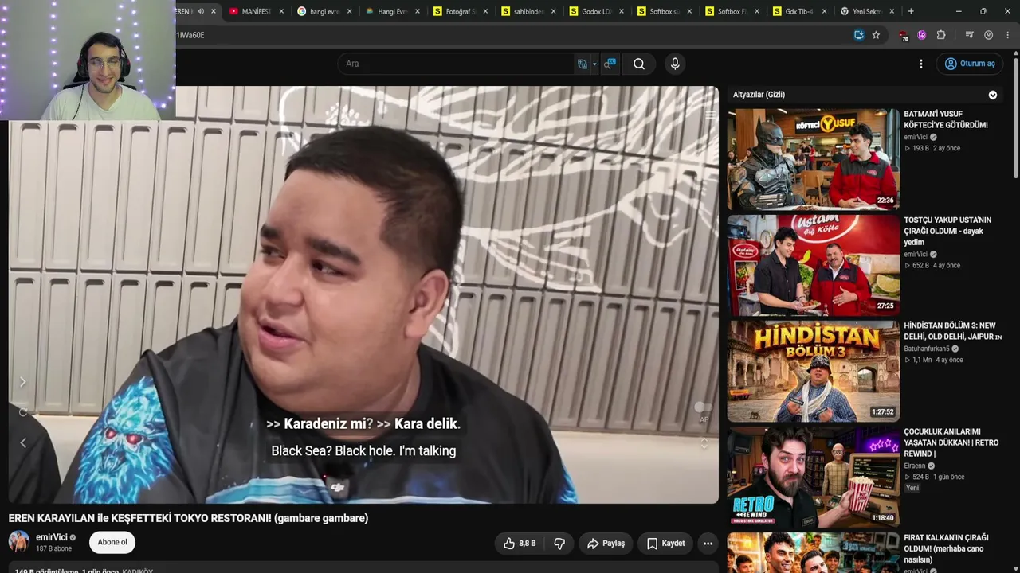Click the thumbs-down dislike button
The width and height of the screenshot is (1020, 573).
click(x=559, y=544)
